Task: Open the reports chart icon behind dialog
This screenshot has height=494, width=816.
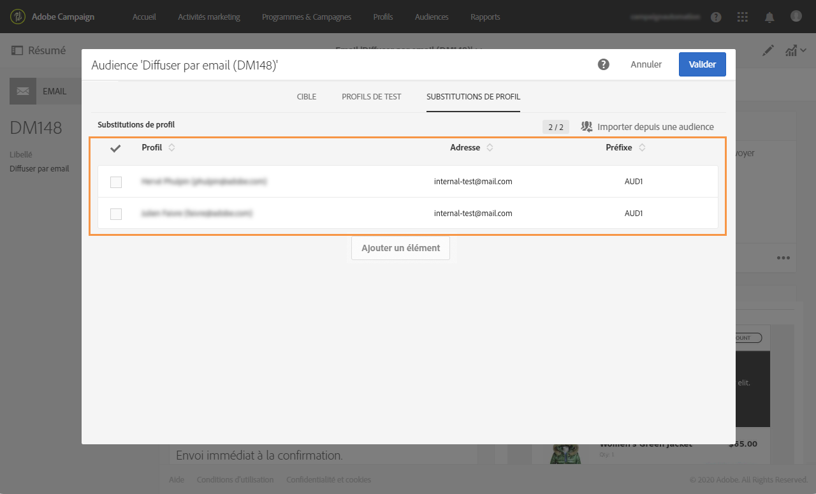Action: tap(791, 50)
